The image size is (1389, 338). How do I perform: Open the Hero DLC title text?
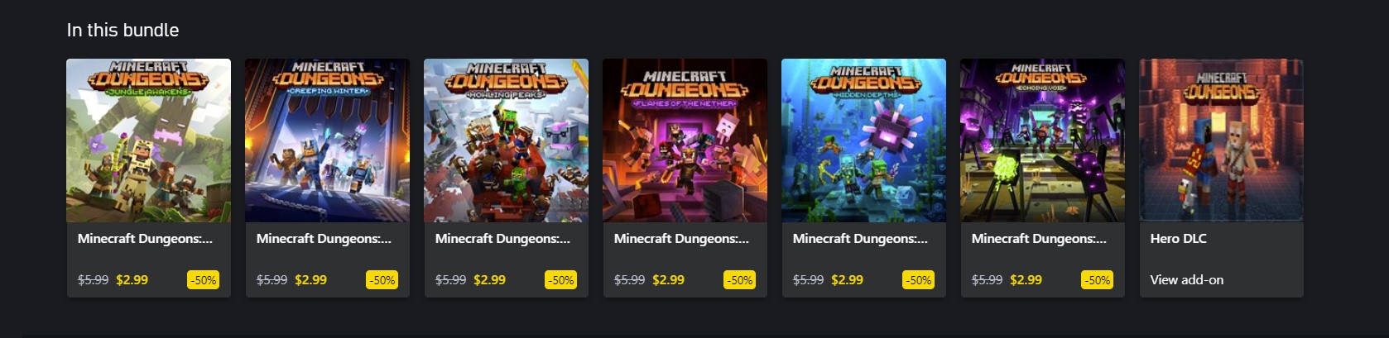(1178, 239)
